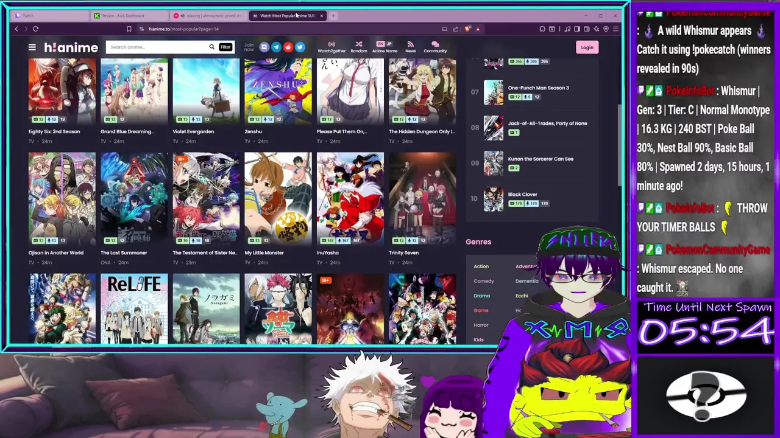
Task: Switch to the Stream - Kick Dashboard tab
Action: (129, 15)
